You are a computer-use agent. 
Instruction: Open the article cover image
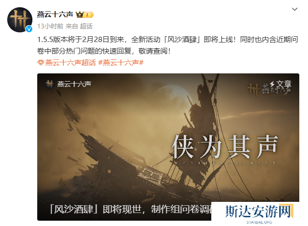[x=168, y=147]
